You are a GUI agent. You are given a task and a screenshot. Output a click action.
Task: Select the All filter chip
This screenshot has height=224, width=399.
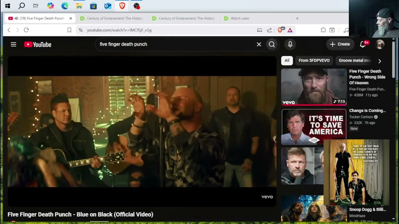pyautogui.click(x=287, y=60)
